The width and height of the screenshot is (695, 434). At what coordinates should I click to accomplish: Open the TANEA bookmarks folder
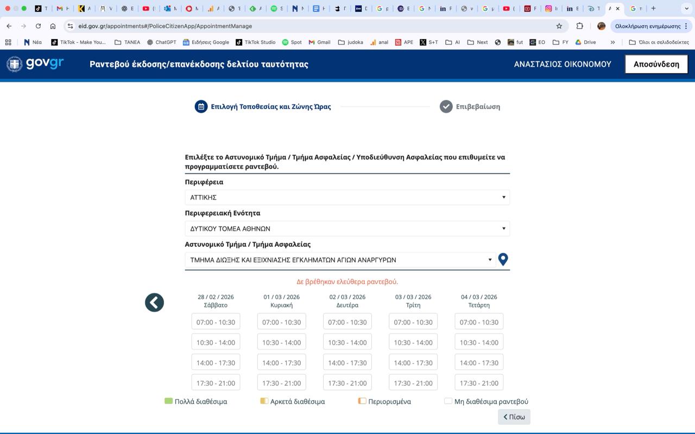[127, 42]
